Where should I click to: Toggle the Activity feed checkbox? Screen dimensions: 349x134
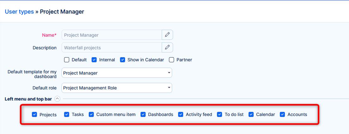coord(181,114)
